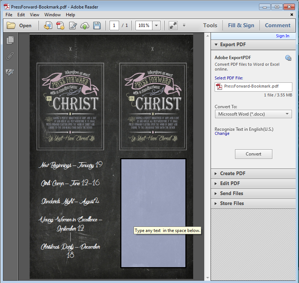Toggle the full-screen read mode icon
The height and width of the screenshot is (283, 299).
173,25
